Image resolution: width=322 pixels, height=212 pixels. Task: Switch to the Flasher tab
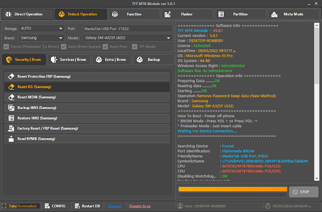[186, 14]
